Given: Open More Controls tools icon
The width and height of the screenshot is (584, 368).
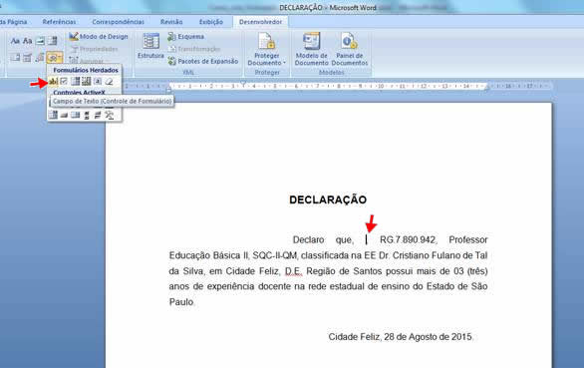Looking at the screenshot, I should click(x=110, y=116).
